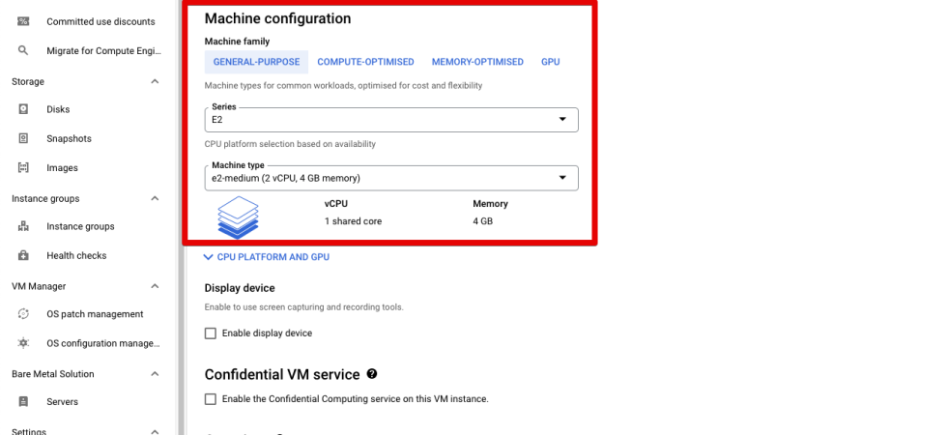The height and width of the screenshot is (435, 947).
Task: Collapse the Storage sidebar section
Action: 155,81
